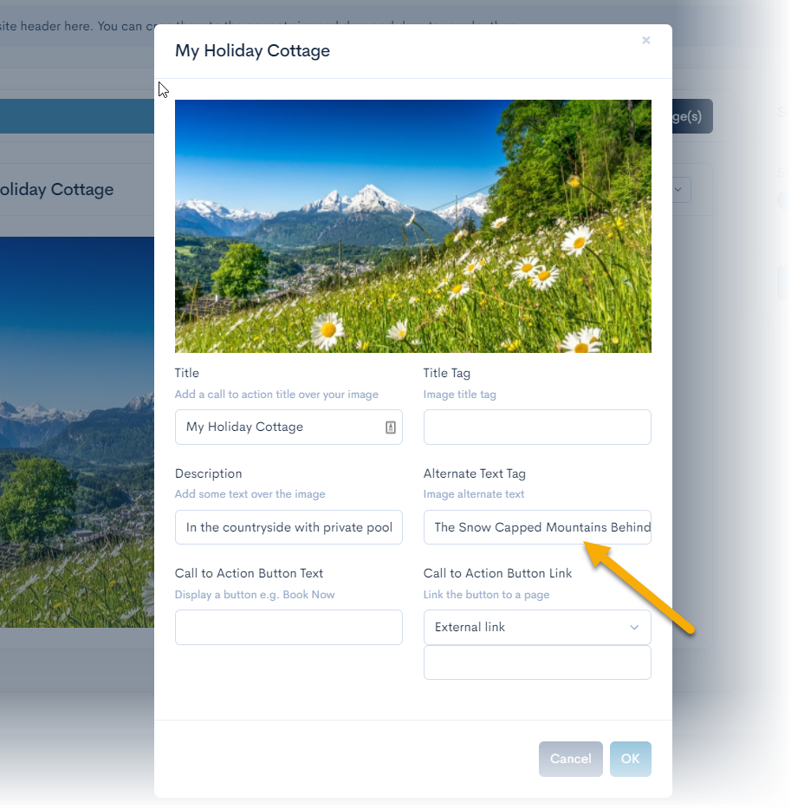This screenshot has height=809, width=791.
Task: Click the link URL field below External link
Action: 536,662
